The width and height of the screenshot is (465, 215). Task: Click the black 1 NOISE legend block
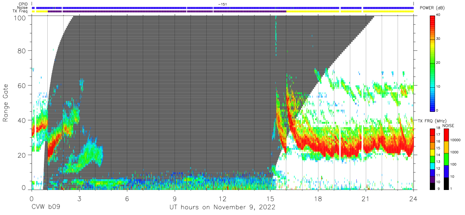pos(446,184)
